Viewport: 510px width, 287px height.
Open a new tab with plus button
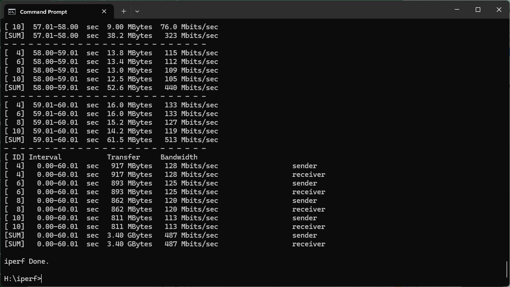(x=123, y=11)
